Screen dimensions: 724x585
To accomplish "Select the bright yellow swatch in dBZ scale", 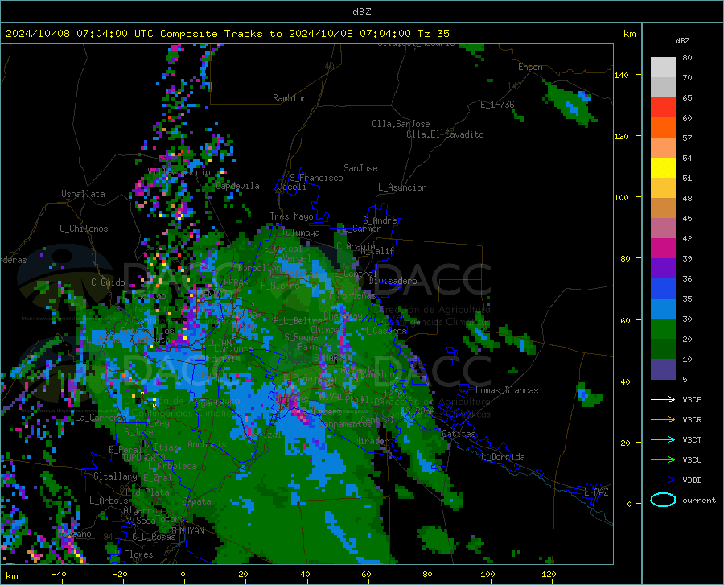I will click(663, 167).
